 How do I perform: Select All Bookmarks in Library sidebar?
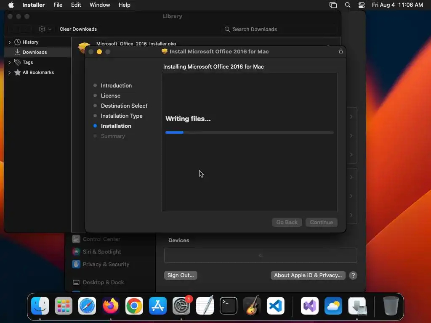38,72
